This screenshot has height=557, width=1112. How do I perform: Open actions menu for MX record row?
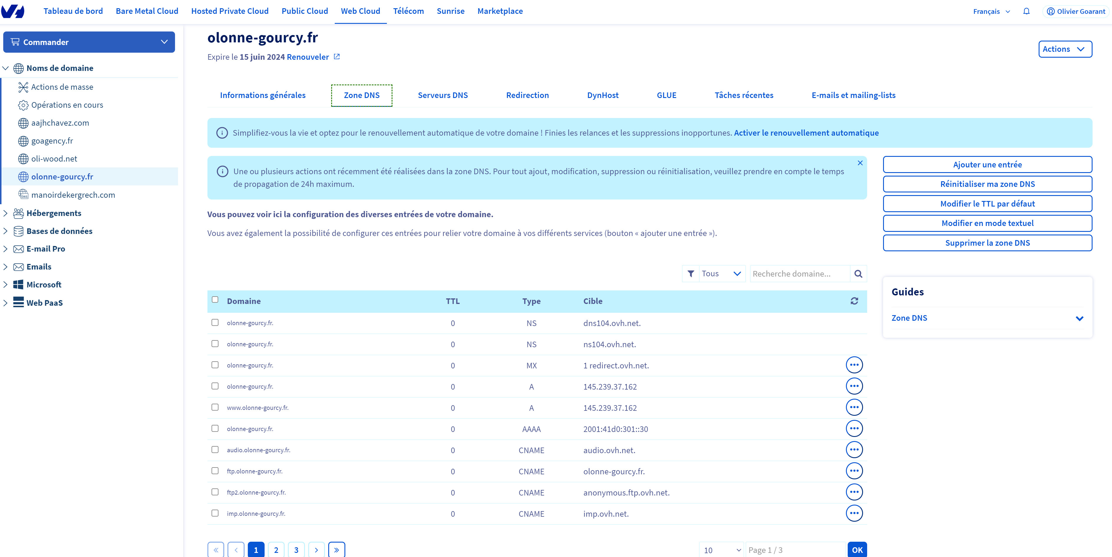click(854, 365)
